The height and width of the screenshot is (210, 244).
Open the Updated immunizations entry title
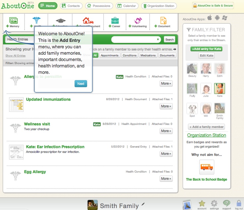pyautogui.click(x=48, y=99)
